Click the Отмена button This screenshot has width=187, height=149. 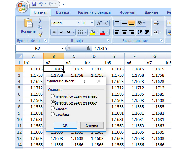click(92, 125)
